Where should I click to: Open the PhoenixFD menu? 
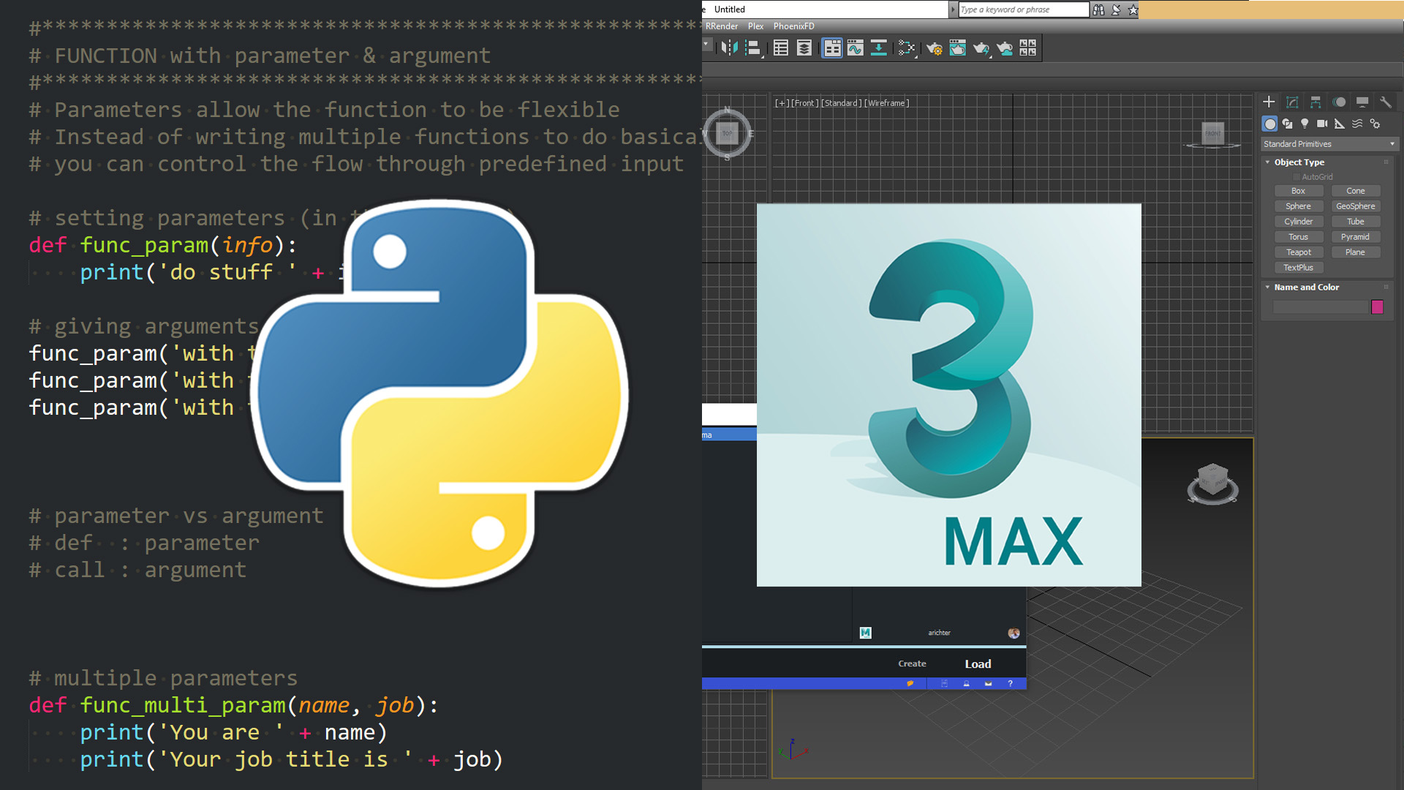click(793, 26)
